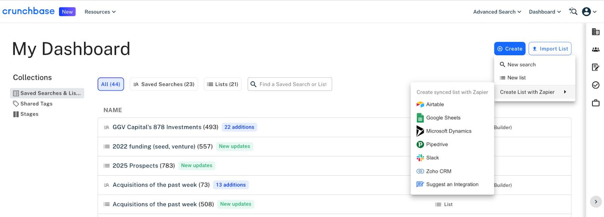
Task: Click the Crunchbase logo
Action: point(28,11)
